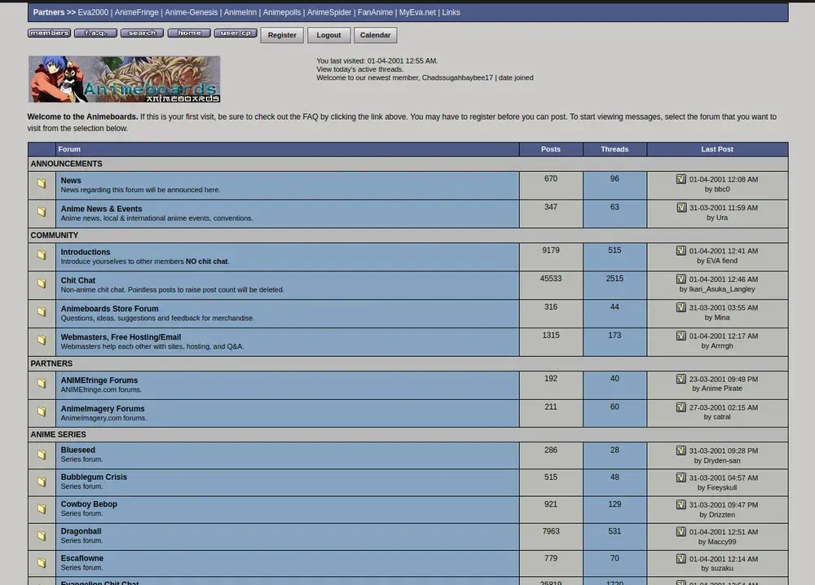Open the F.A.Q. navigation button
This screenshot has height=585, width=815.
(95, 34)
